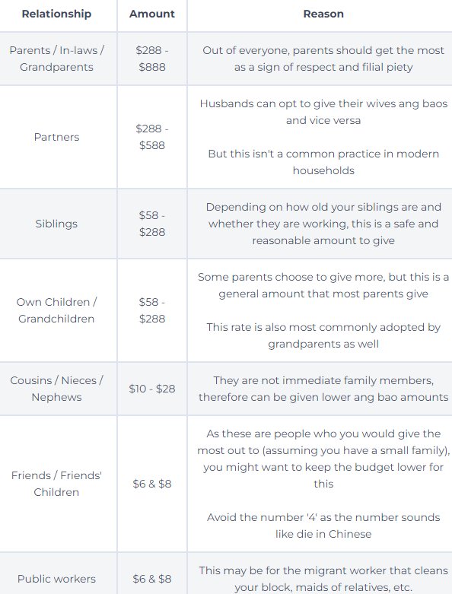Select the Siblings relationship cell

56,224
